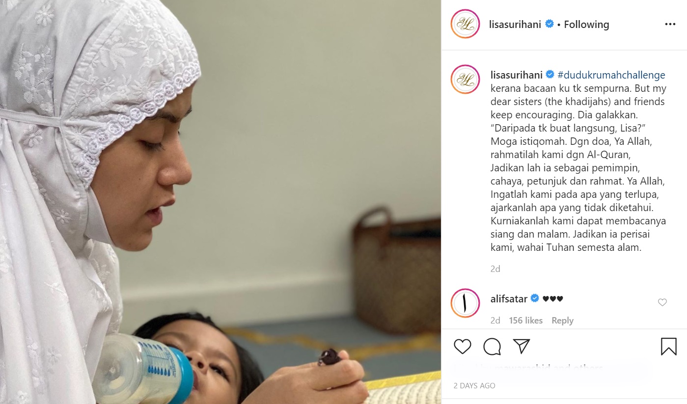This screenshot has height=404, width=687.
Task: Click the post photo of woman reading
Action: pyautogui.click(x=220, y=202)
